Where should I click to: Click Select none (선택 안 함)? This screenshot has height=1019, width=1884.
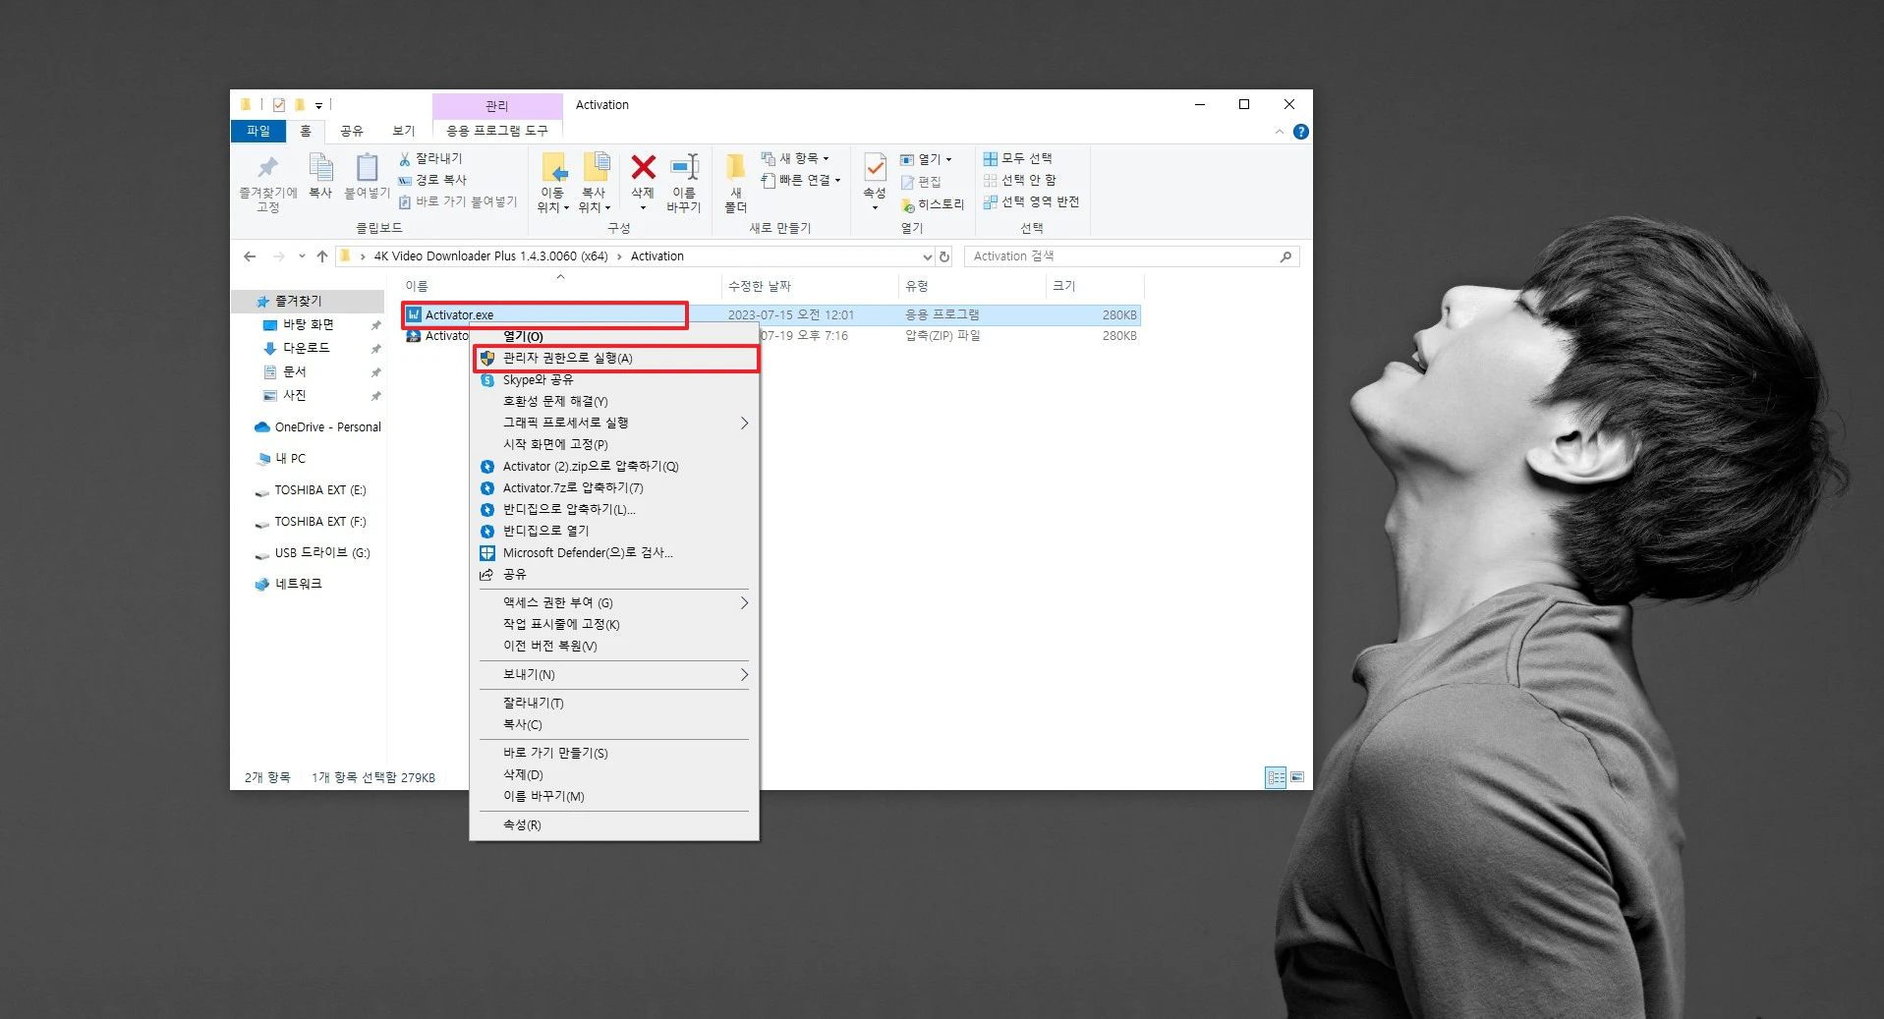point(1020,180)
